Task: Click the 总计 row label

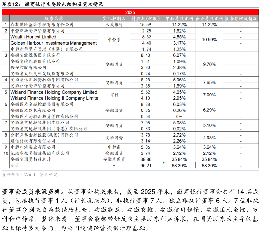Action: (x=15, y=166)
